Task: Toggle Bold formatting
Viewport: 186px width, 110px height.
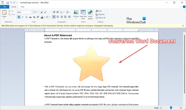Action: tap(19, 17)
